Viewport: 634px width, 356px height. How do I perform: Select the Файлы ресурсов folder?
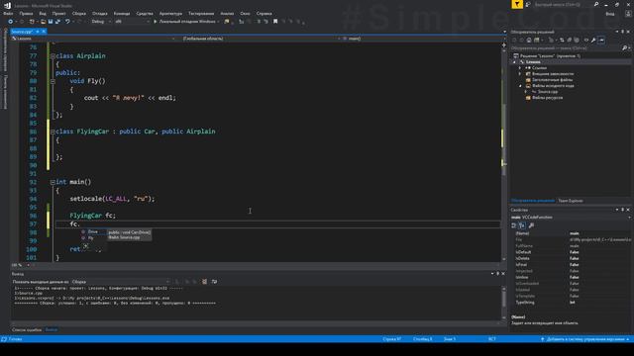tap(547, 98)
